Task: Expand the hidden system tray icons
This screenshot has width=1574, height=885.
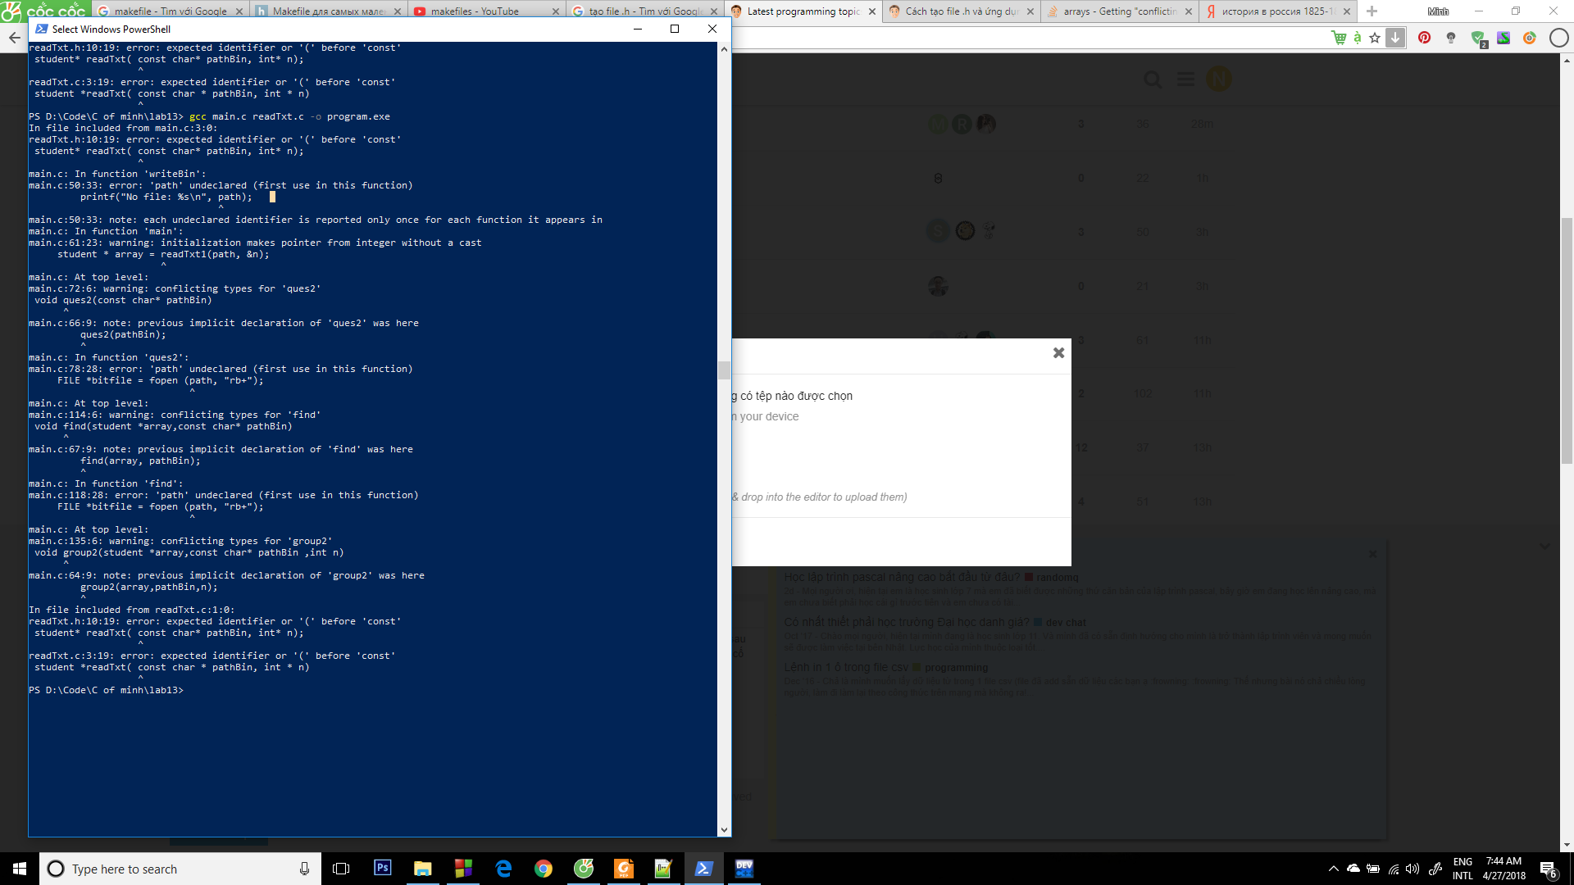Action: pos(1333,869)
